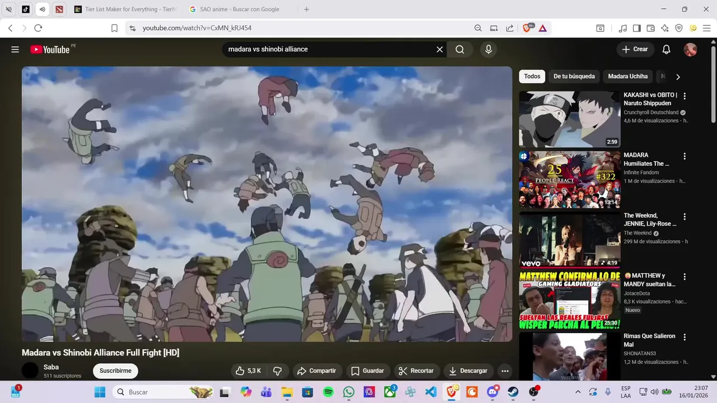Open a new browser tab
The width and height of the screenshot is (717, 403).
click(x=306, y=10)
